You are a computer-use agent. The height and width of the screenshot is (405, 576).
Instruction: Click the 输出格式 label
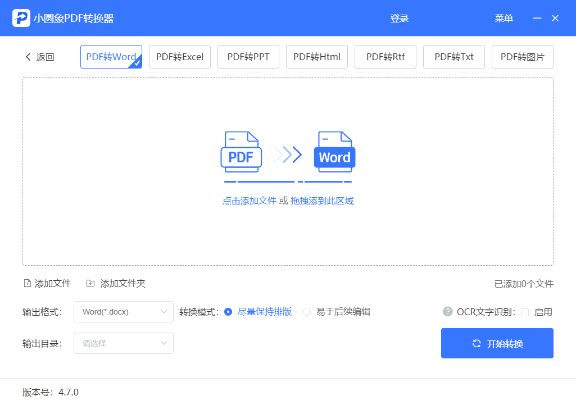coord(42,312)
